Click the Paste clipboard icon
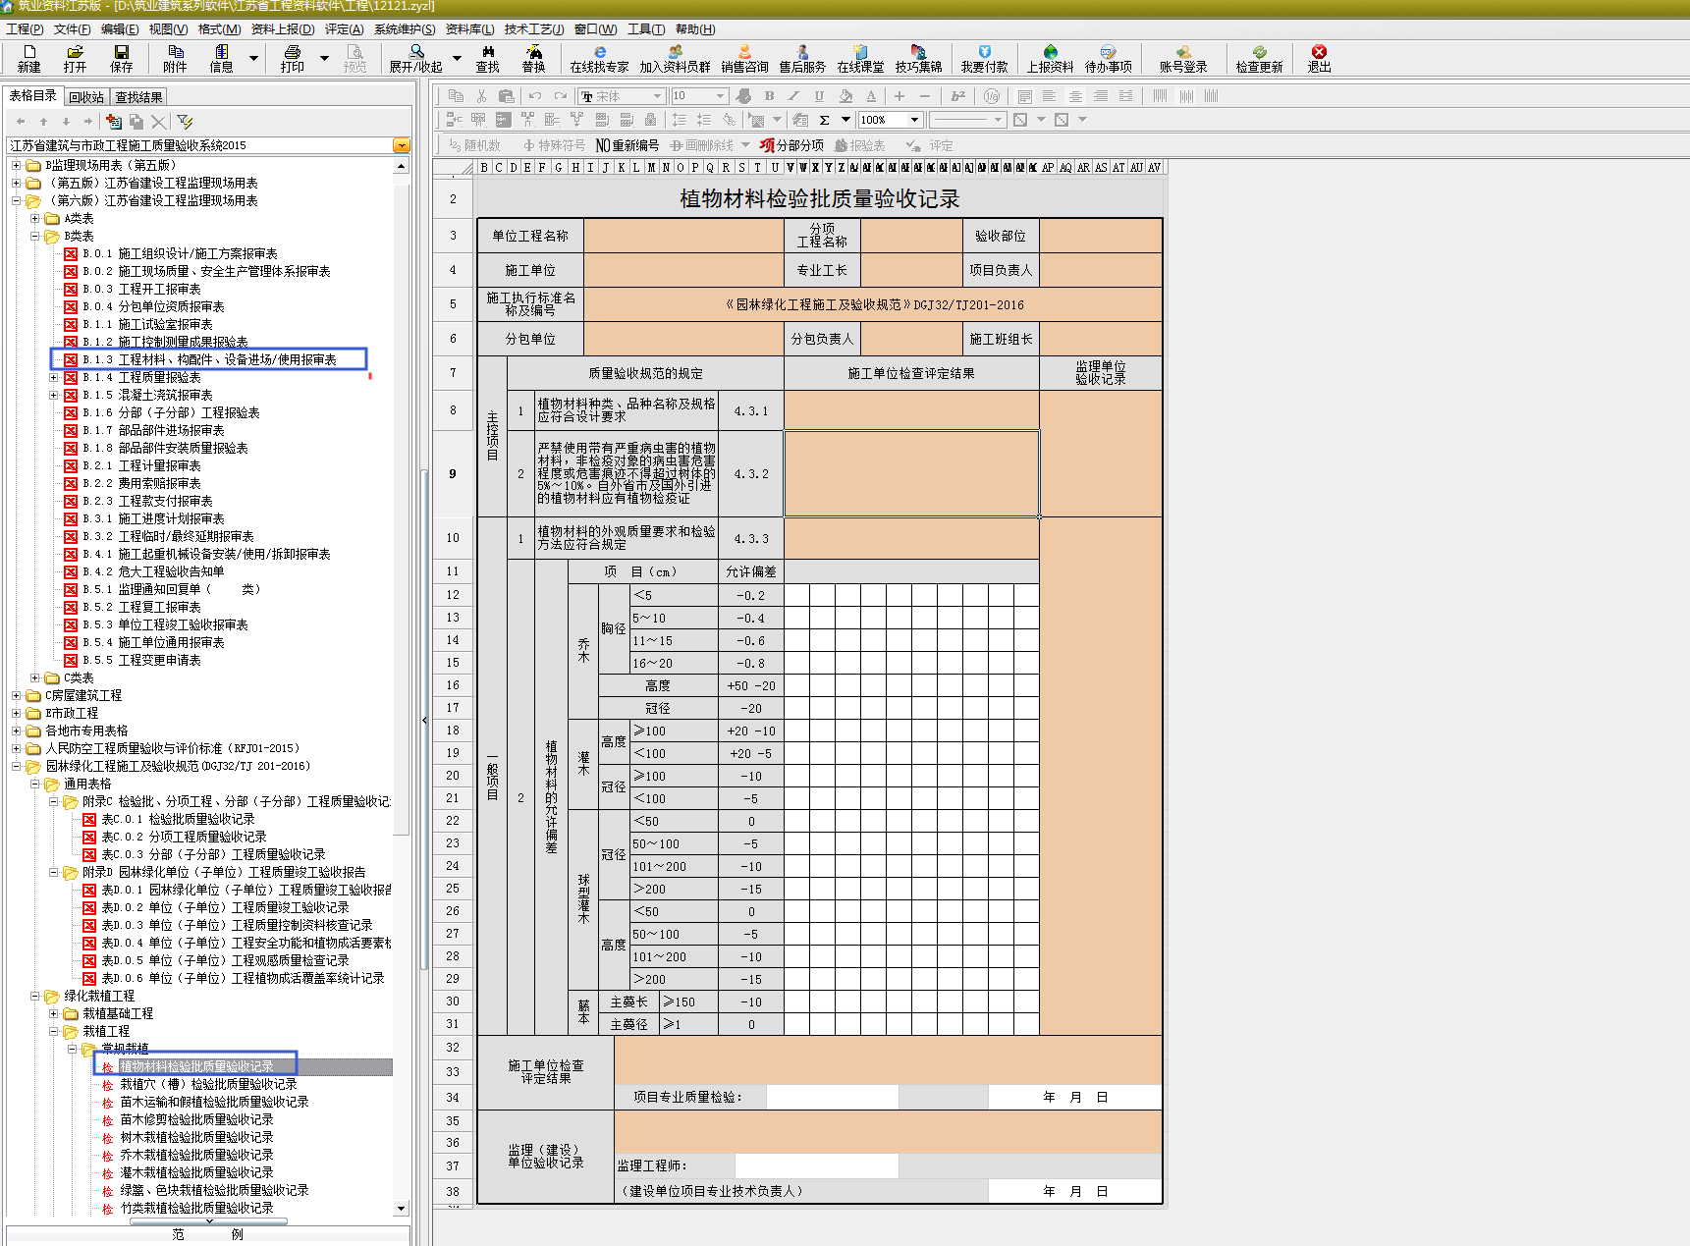The height and width of the screenshot is (1246, 1690). [507, 96]
